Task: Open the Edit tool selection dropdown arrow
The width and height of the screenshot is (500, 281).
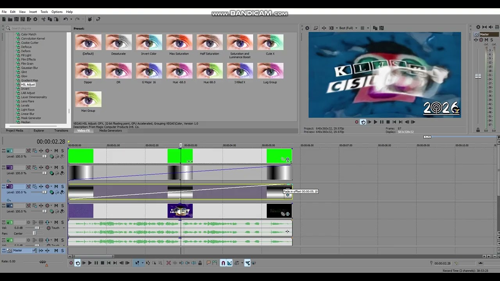Action: coord(142,263)
